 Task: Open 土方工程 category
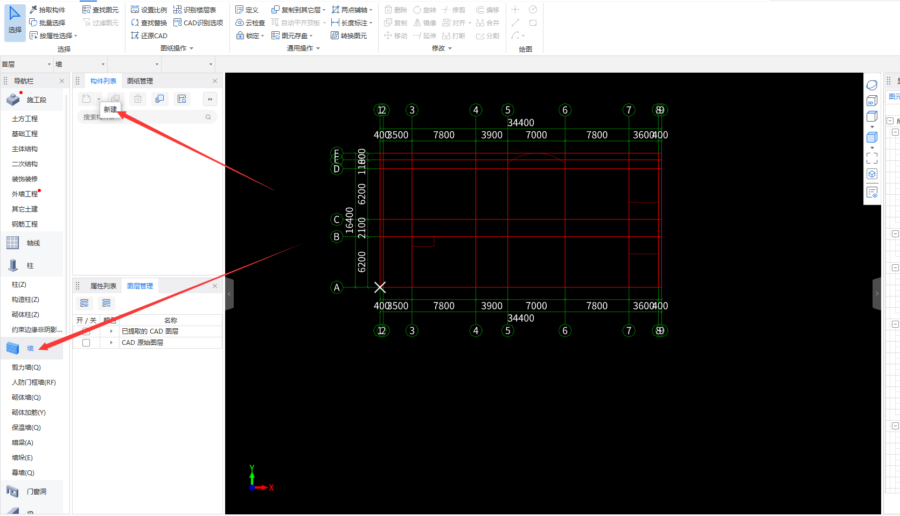(x=25, y=119)
